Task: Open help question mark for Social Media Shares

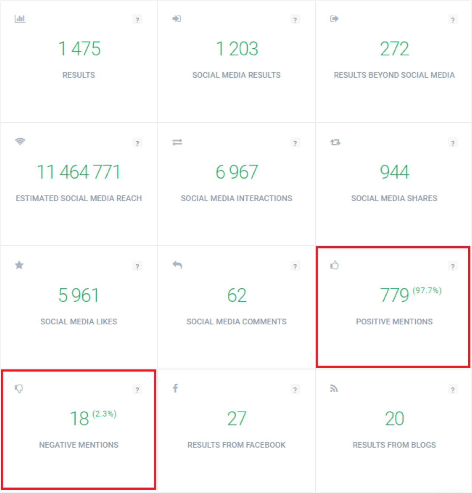Action: click(453, 143)
